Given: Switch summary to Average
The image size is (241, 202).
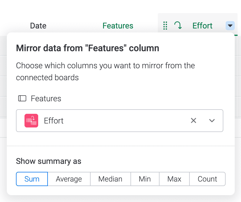Looking at the screenshot, I should tap(69, 179).
